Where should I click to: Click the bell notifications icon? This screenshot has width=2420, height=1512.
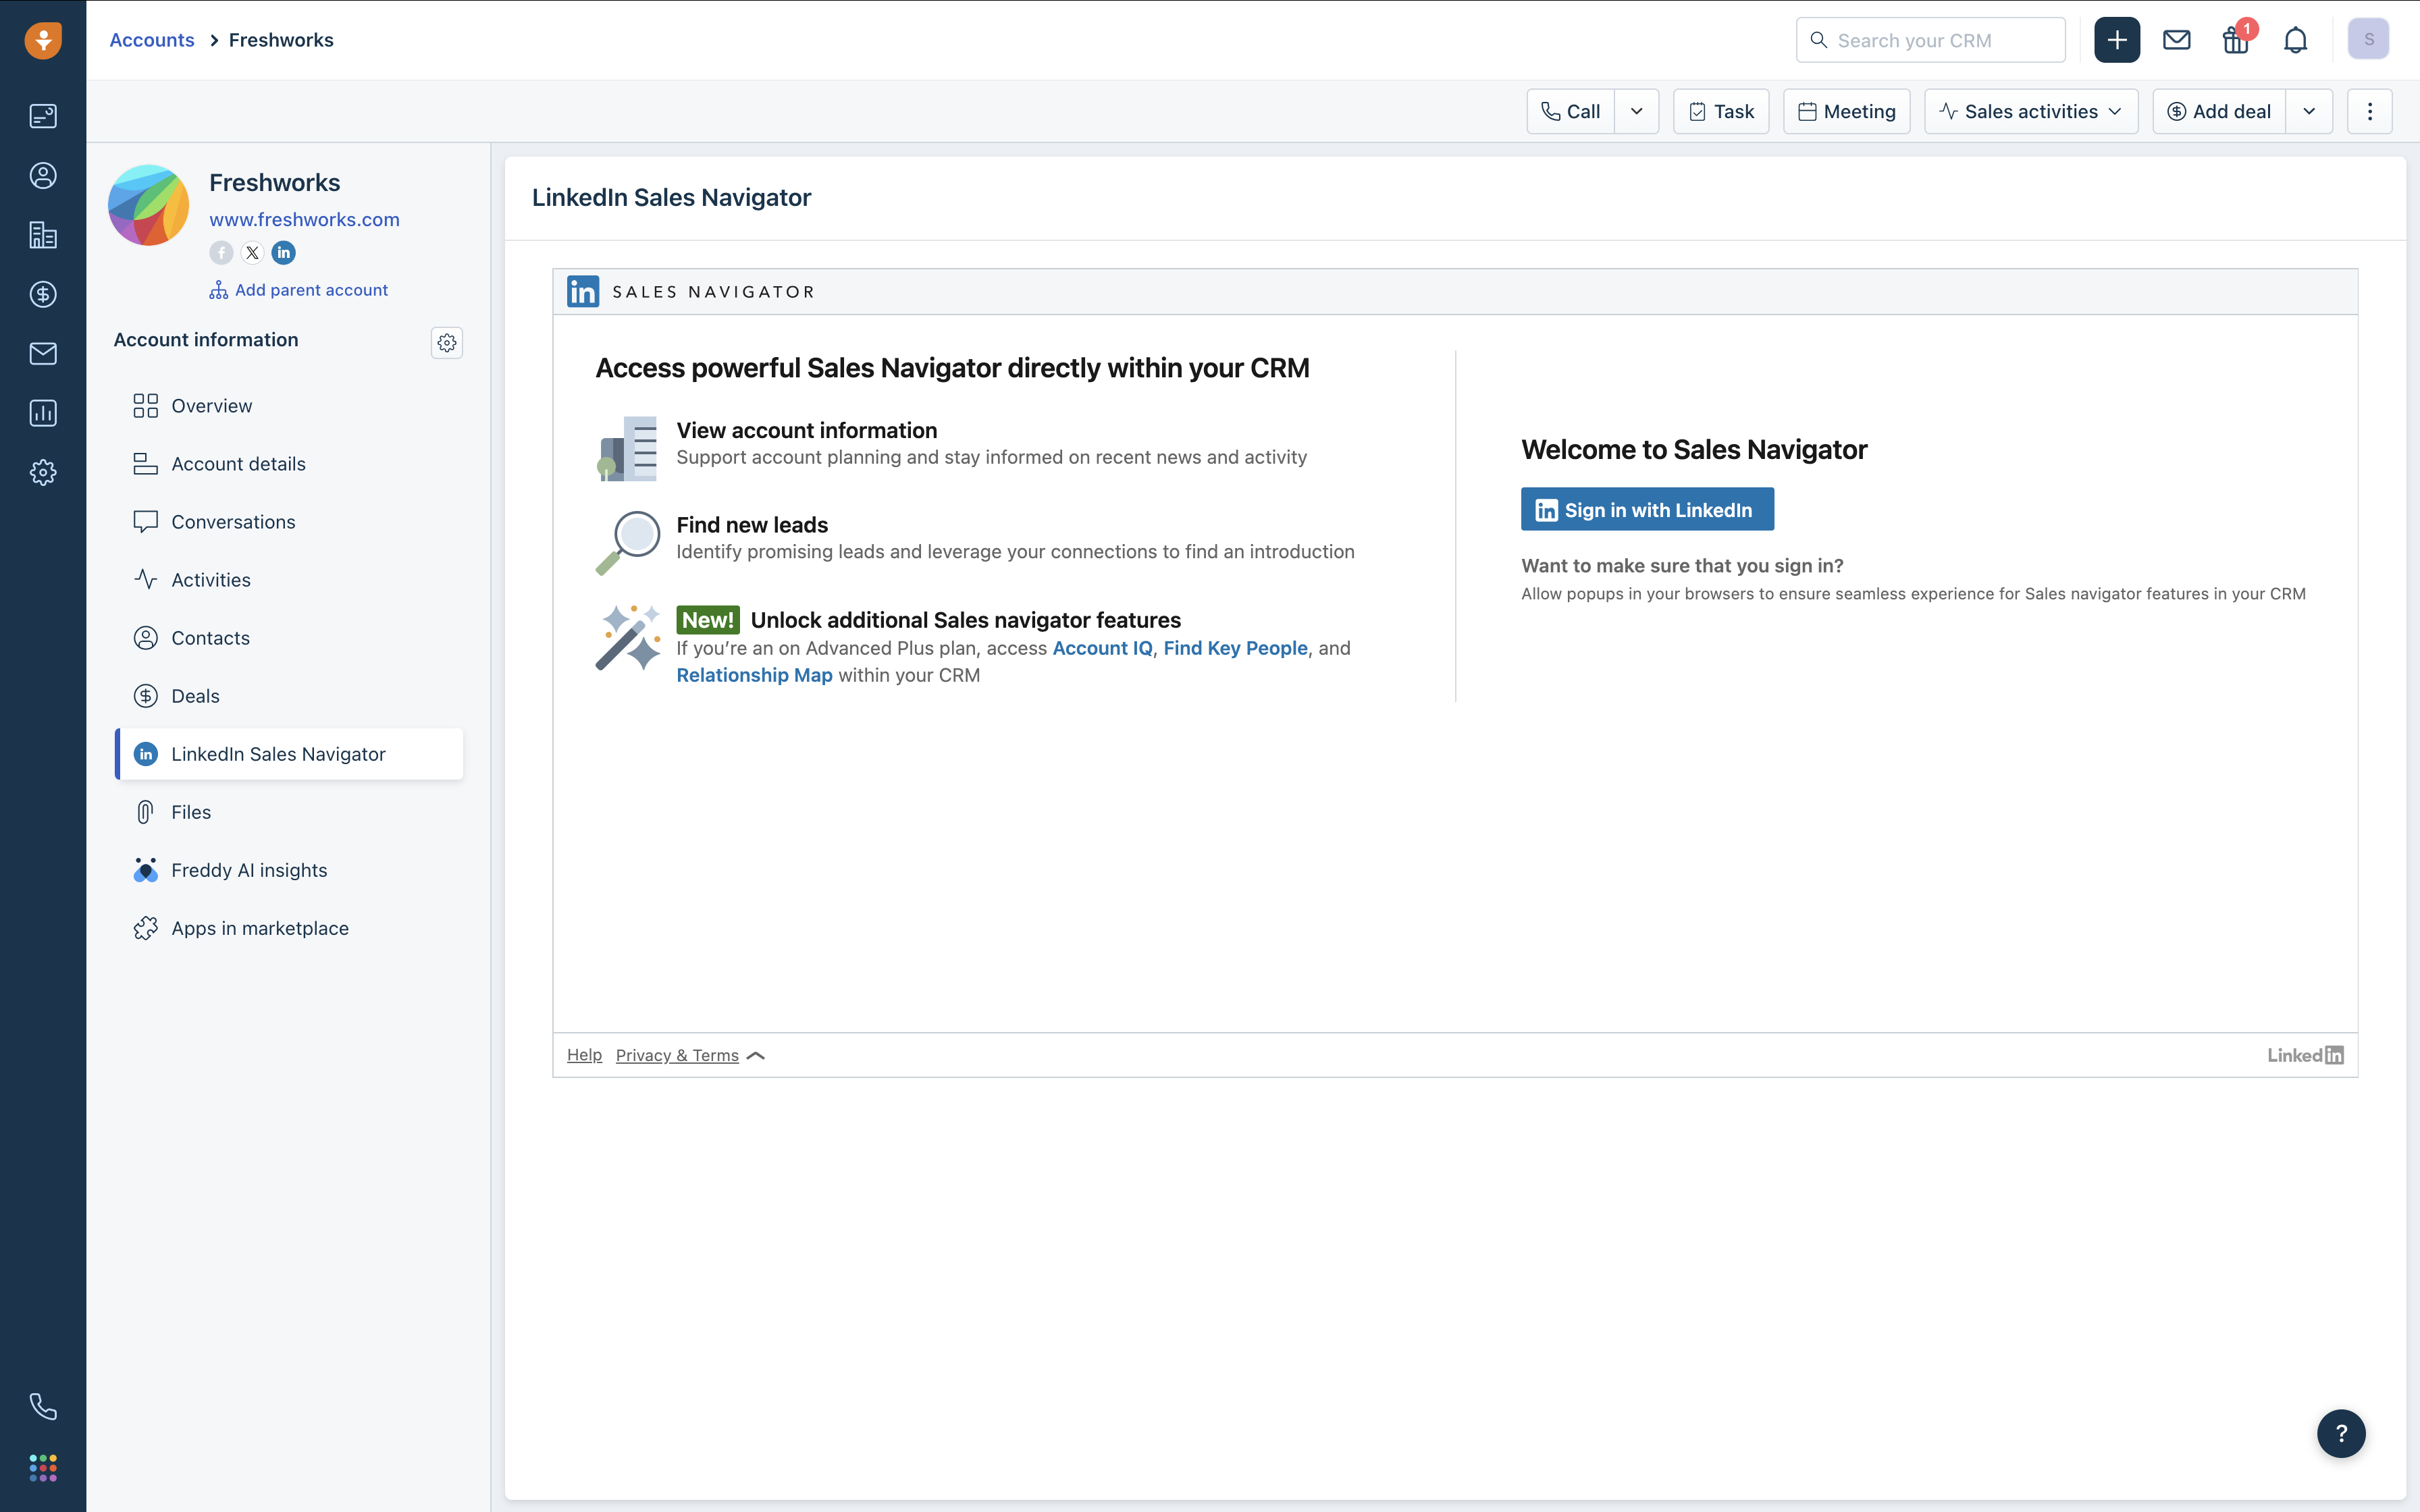click(2295, 40)
